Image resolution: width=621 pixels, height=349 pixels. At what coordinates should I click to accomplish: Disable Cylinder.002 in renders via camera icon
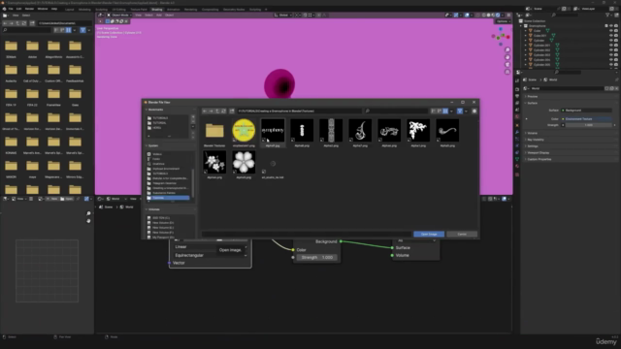click(616, 50)
